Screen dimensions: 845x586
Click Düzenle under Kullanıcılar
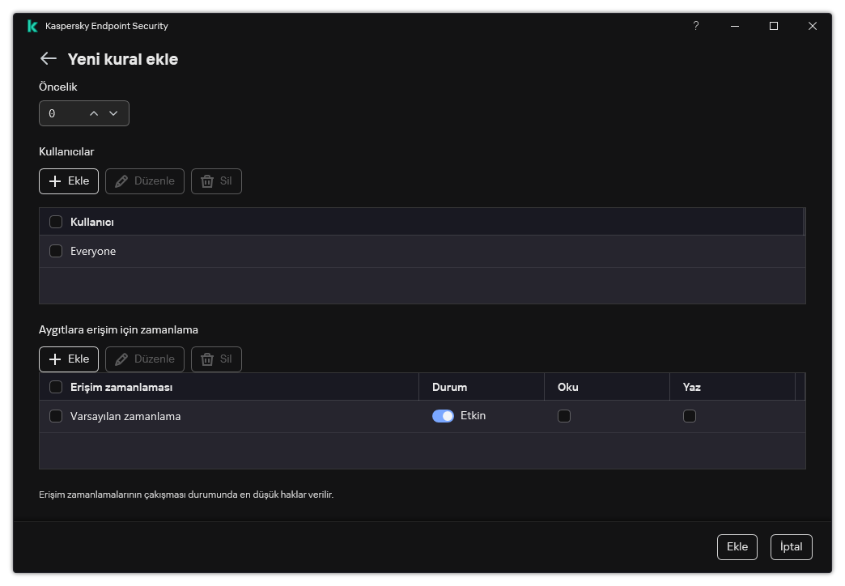tap(145, 181)
